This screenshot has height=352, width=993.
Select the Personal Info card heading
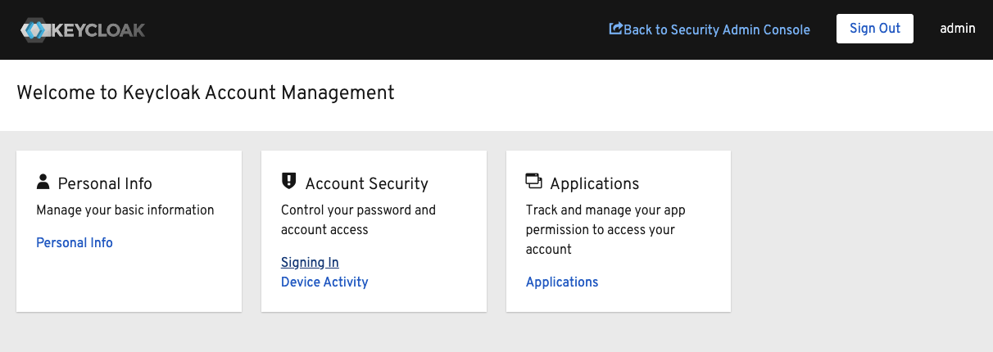pos(105,183)
